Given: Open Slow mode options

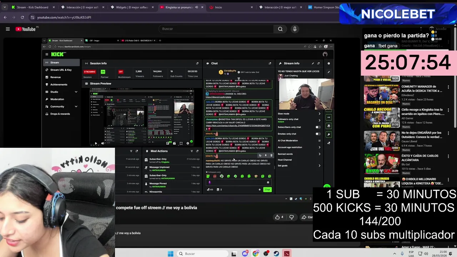Looking at the screenshot, I should (x=299, y=114).
